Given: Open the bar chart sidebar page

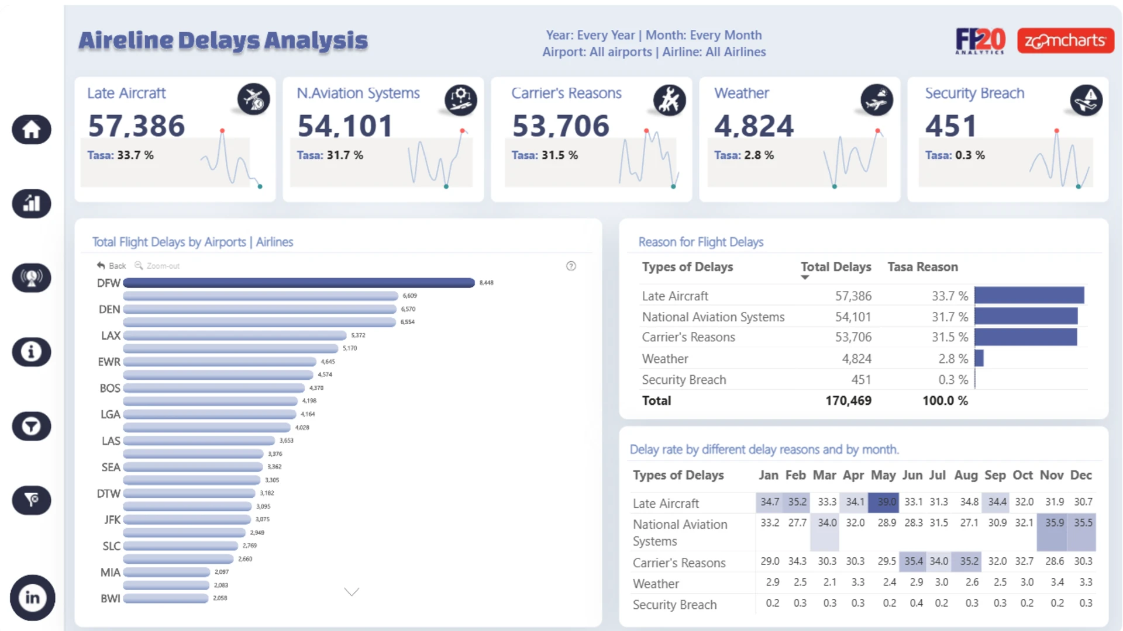Looking at the screenshot, I should pos(32,204).
